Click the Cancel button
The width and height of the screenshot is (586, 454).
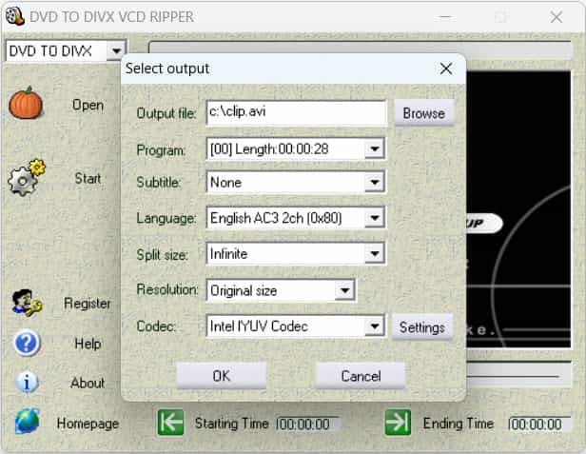pos(361,376)
